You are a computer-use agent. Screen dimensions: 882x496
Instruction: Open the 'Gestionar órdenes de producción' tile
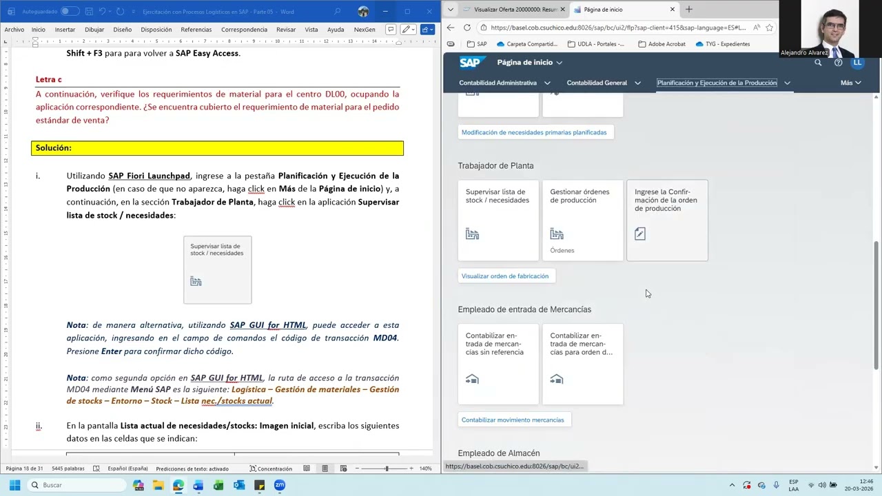[582, 220]
